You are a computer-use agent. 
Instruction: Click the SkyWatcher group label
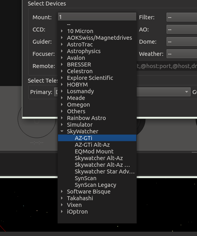pyautogui.click(x=83, y=131)
